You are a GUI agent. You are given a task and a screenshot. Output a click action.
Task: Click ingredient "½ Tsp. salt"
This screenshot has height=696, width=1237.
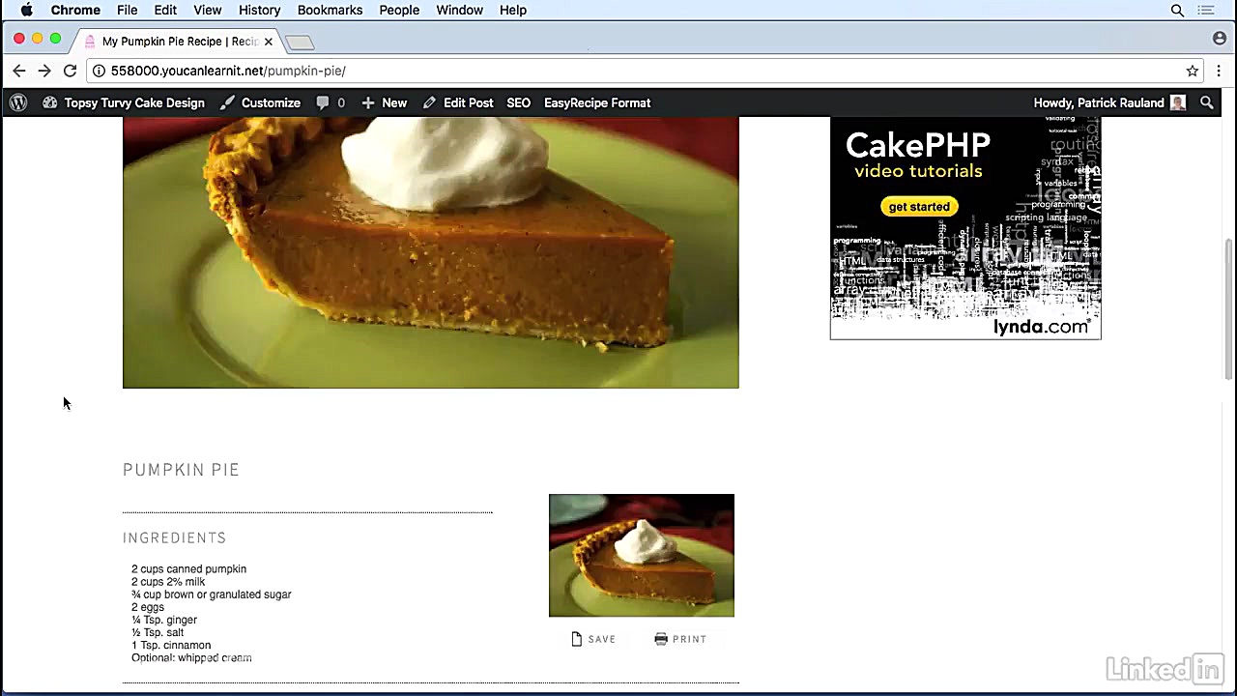click(x=158, y=632)
